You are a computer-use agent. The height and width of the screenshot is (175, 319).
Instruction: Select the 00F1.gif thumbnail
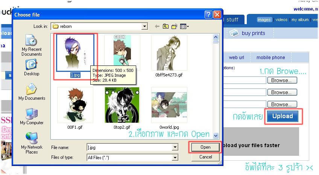click(x=75, y=105)
